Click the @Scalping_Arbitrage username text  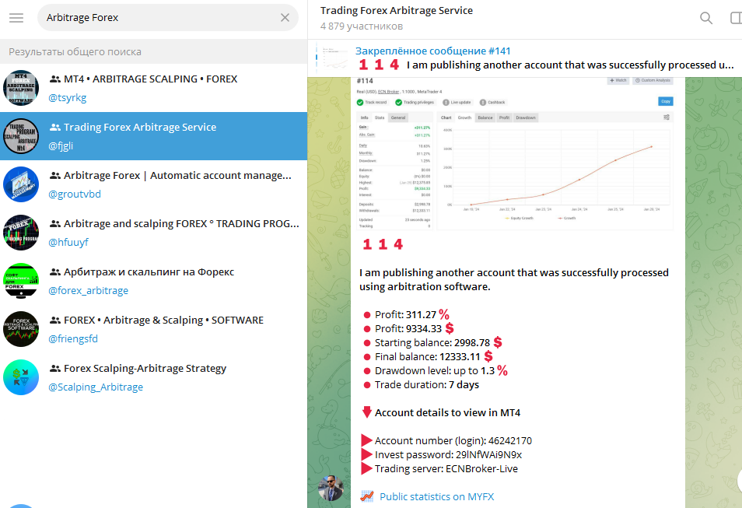click(x=96, y=387)
